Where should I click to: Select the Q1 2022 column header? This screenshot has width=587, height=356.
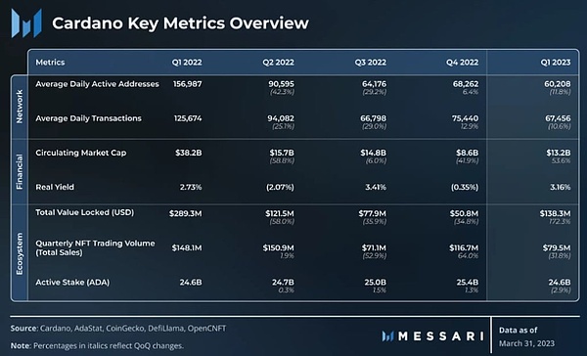187,63
